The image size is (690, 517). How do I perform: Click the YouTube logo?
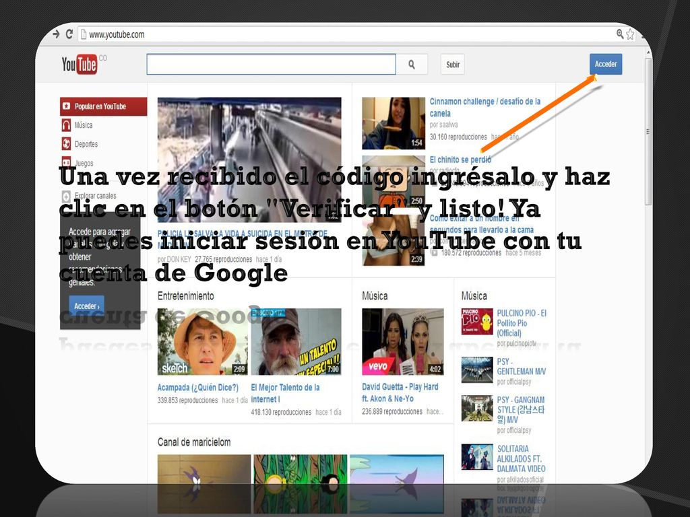80,65
